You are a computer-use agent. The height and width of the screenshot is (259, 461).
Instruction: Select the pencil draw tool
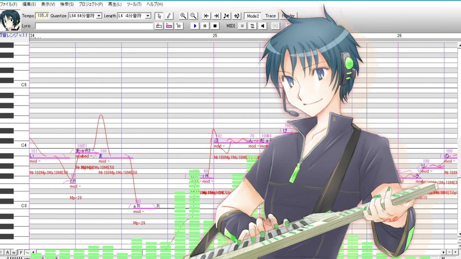(x=169, y=16)
